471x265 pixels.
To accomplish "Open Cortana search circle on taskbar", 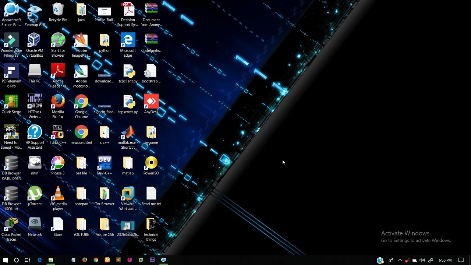I will point(16,260).
